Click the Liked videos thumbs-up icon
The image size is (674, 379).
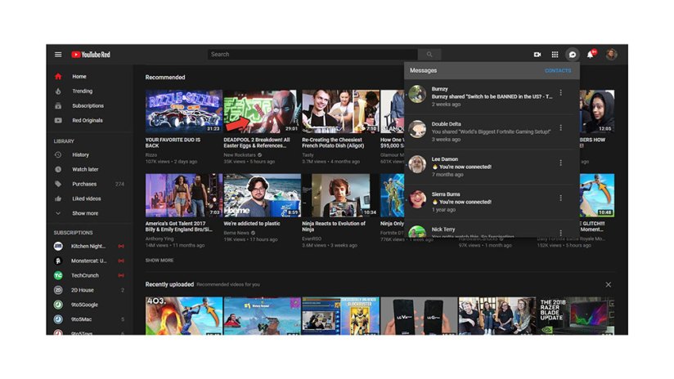[58, 198]
